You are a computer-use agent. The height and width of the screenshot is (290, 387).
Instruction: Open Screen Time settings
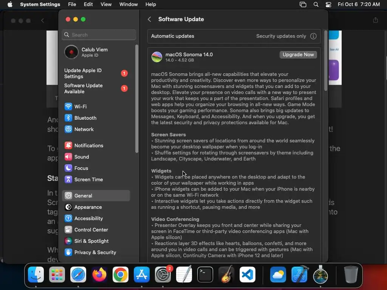point(96,179)
